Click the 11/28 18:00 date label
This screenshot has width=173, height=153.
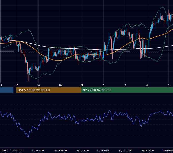tap(38, 151)
